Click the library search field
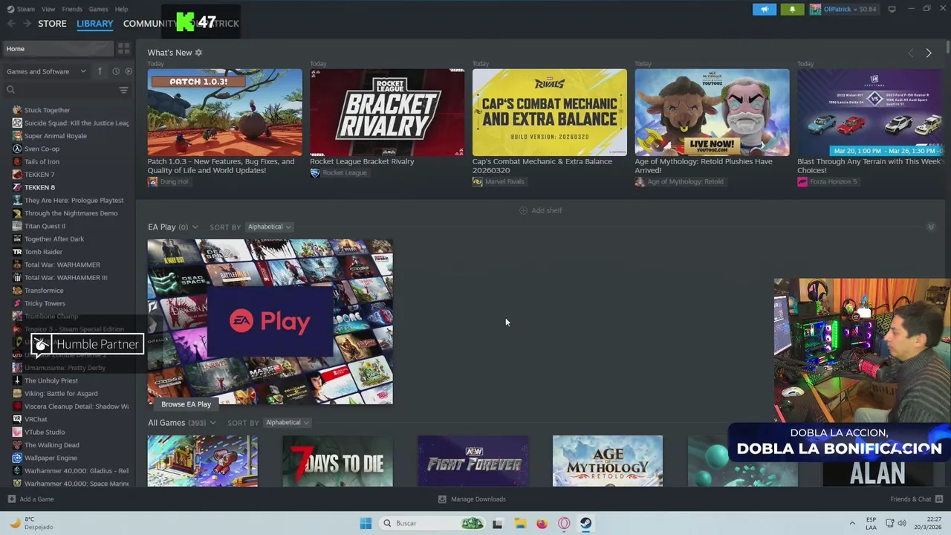 [59, 90]
